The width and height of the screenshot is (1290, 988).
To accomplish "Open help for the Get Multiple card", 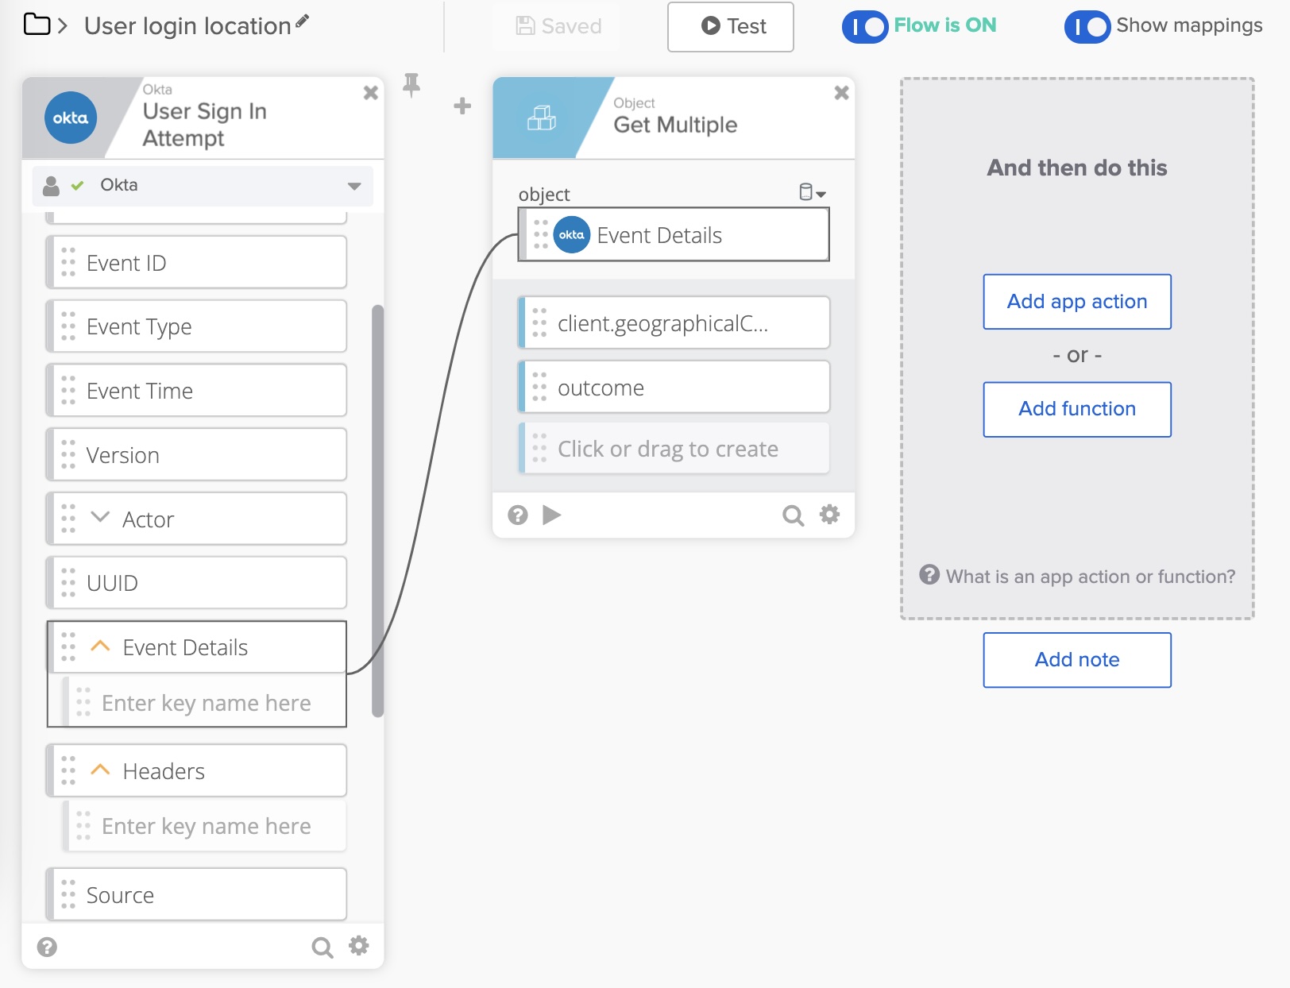I will (518, 515).
